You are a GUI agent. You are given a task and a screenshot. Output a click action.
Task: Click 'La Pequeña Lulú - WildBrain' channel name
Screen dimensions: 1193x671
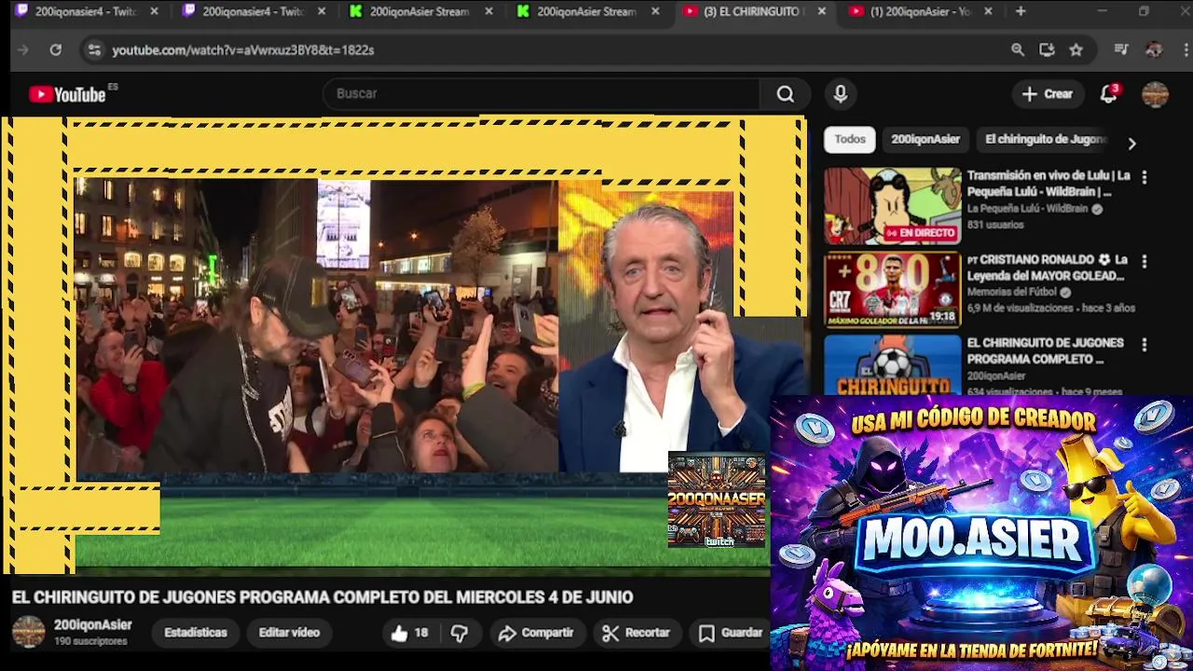pos(1027,210)
